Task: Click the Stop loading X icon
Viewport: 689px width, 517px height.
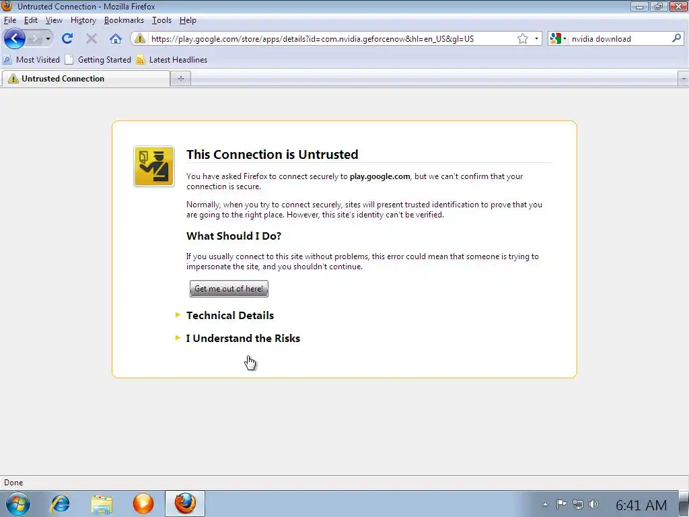Action: point(92,38)
